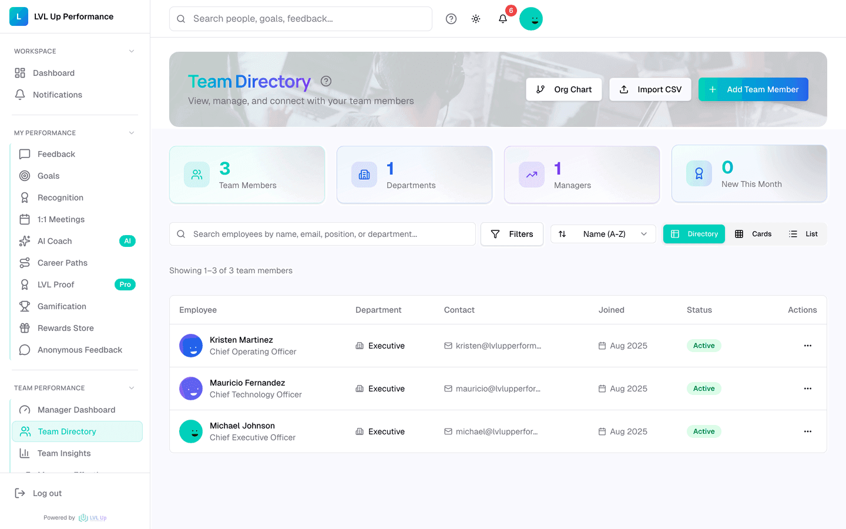This screenshot has height=529, width=846.
Task: Open actions menu for Kristen Martinez
Action: [x=808, y=346]
